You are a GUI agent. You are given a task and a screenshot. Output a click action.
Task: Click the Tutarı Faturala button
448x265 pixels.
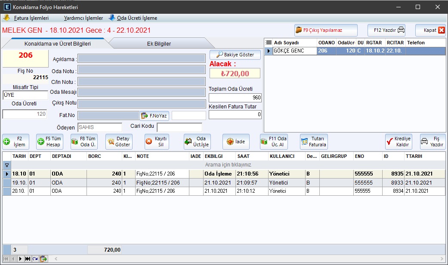pos(314,142)
